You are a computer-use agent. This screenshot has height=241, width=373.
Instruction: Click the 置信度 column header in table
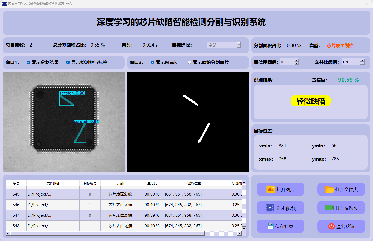[x=152, y=183]
